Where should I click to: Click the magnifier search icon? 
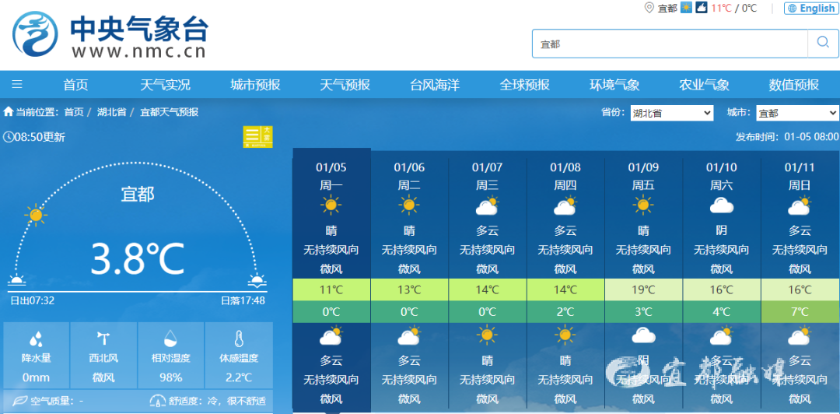823,44
